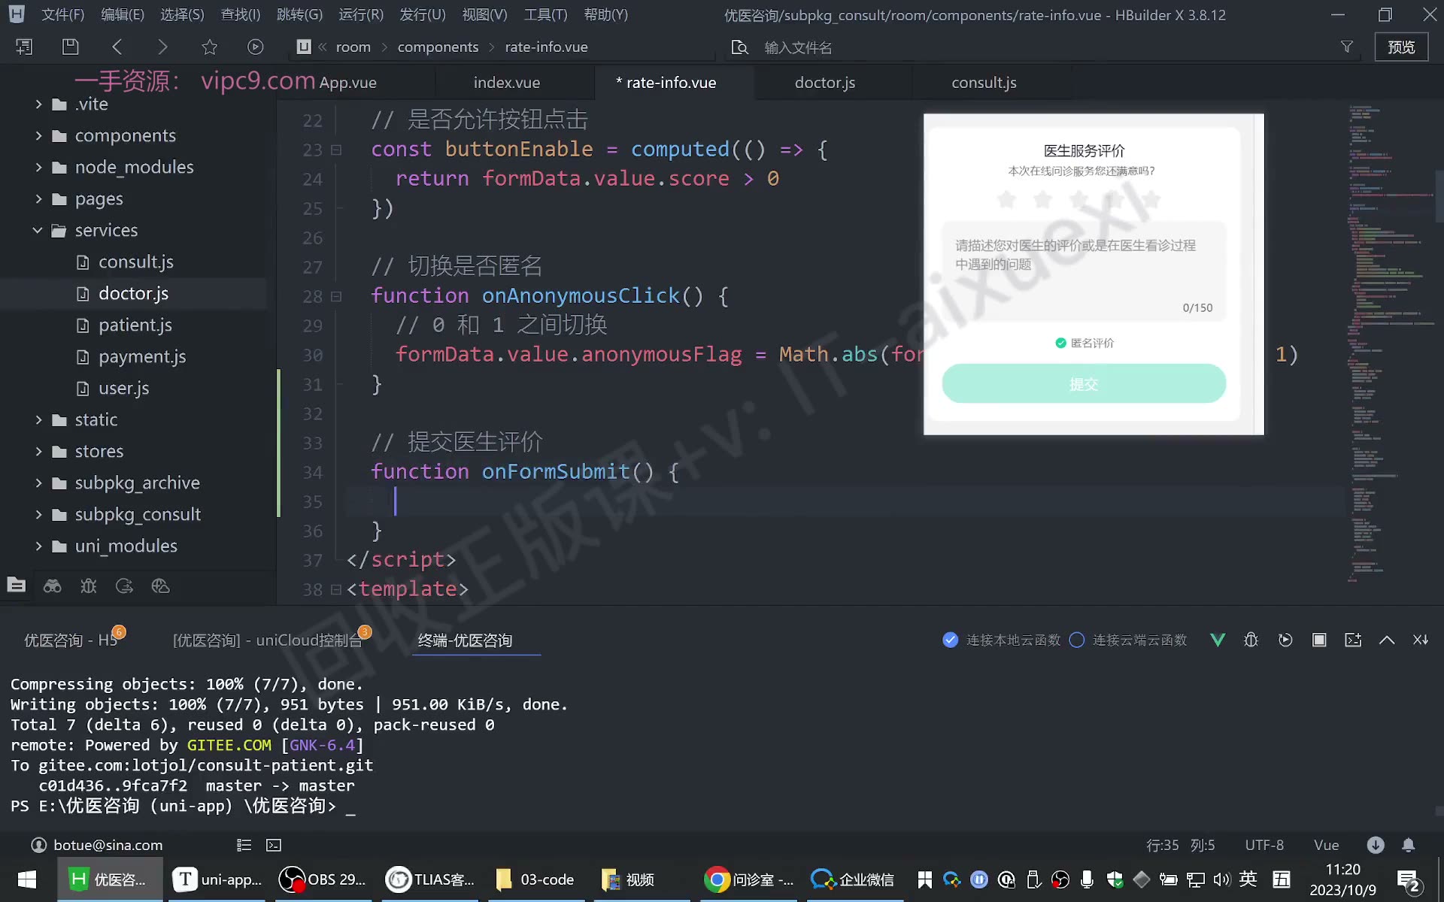Click the components breadcrumb link

[438, 47]
